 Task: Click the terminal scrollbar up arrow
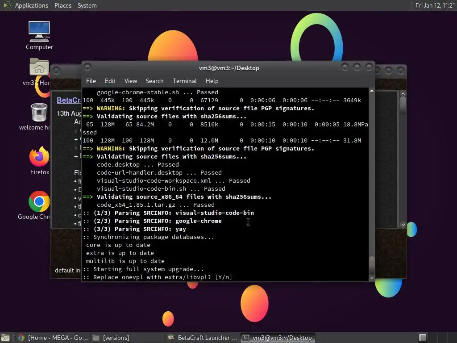click(x=372, y=91)
